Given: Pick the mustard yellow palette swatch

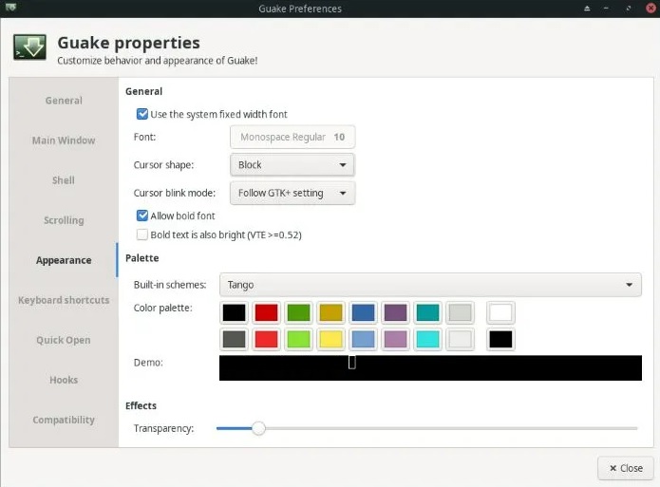Looking at the screenshot, I should tap(330, 312).
